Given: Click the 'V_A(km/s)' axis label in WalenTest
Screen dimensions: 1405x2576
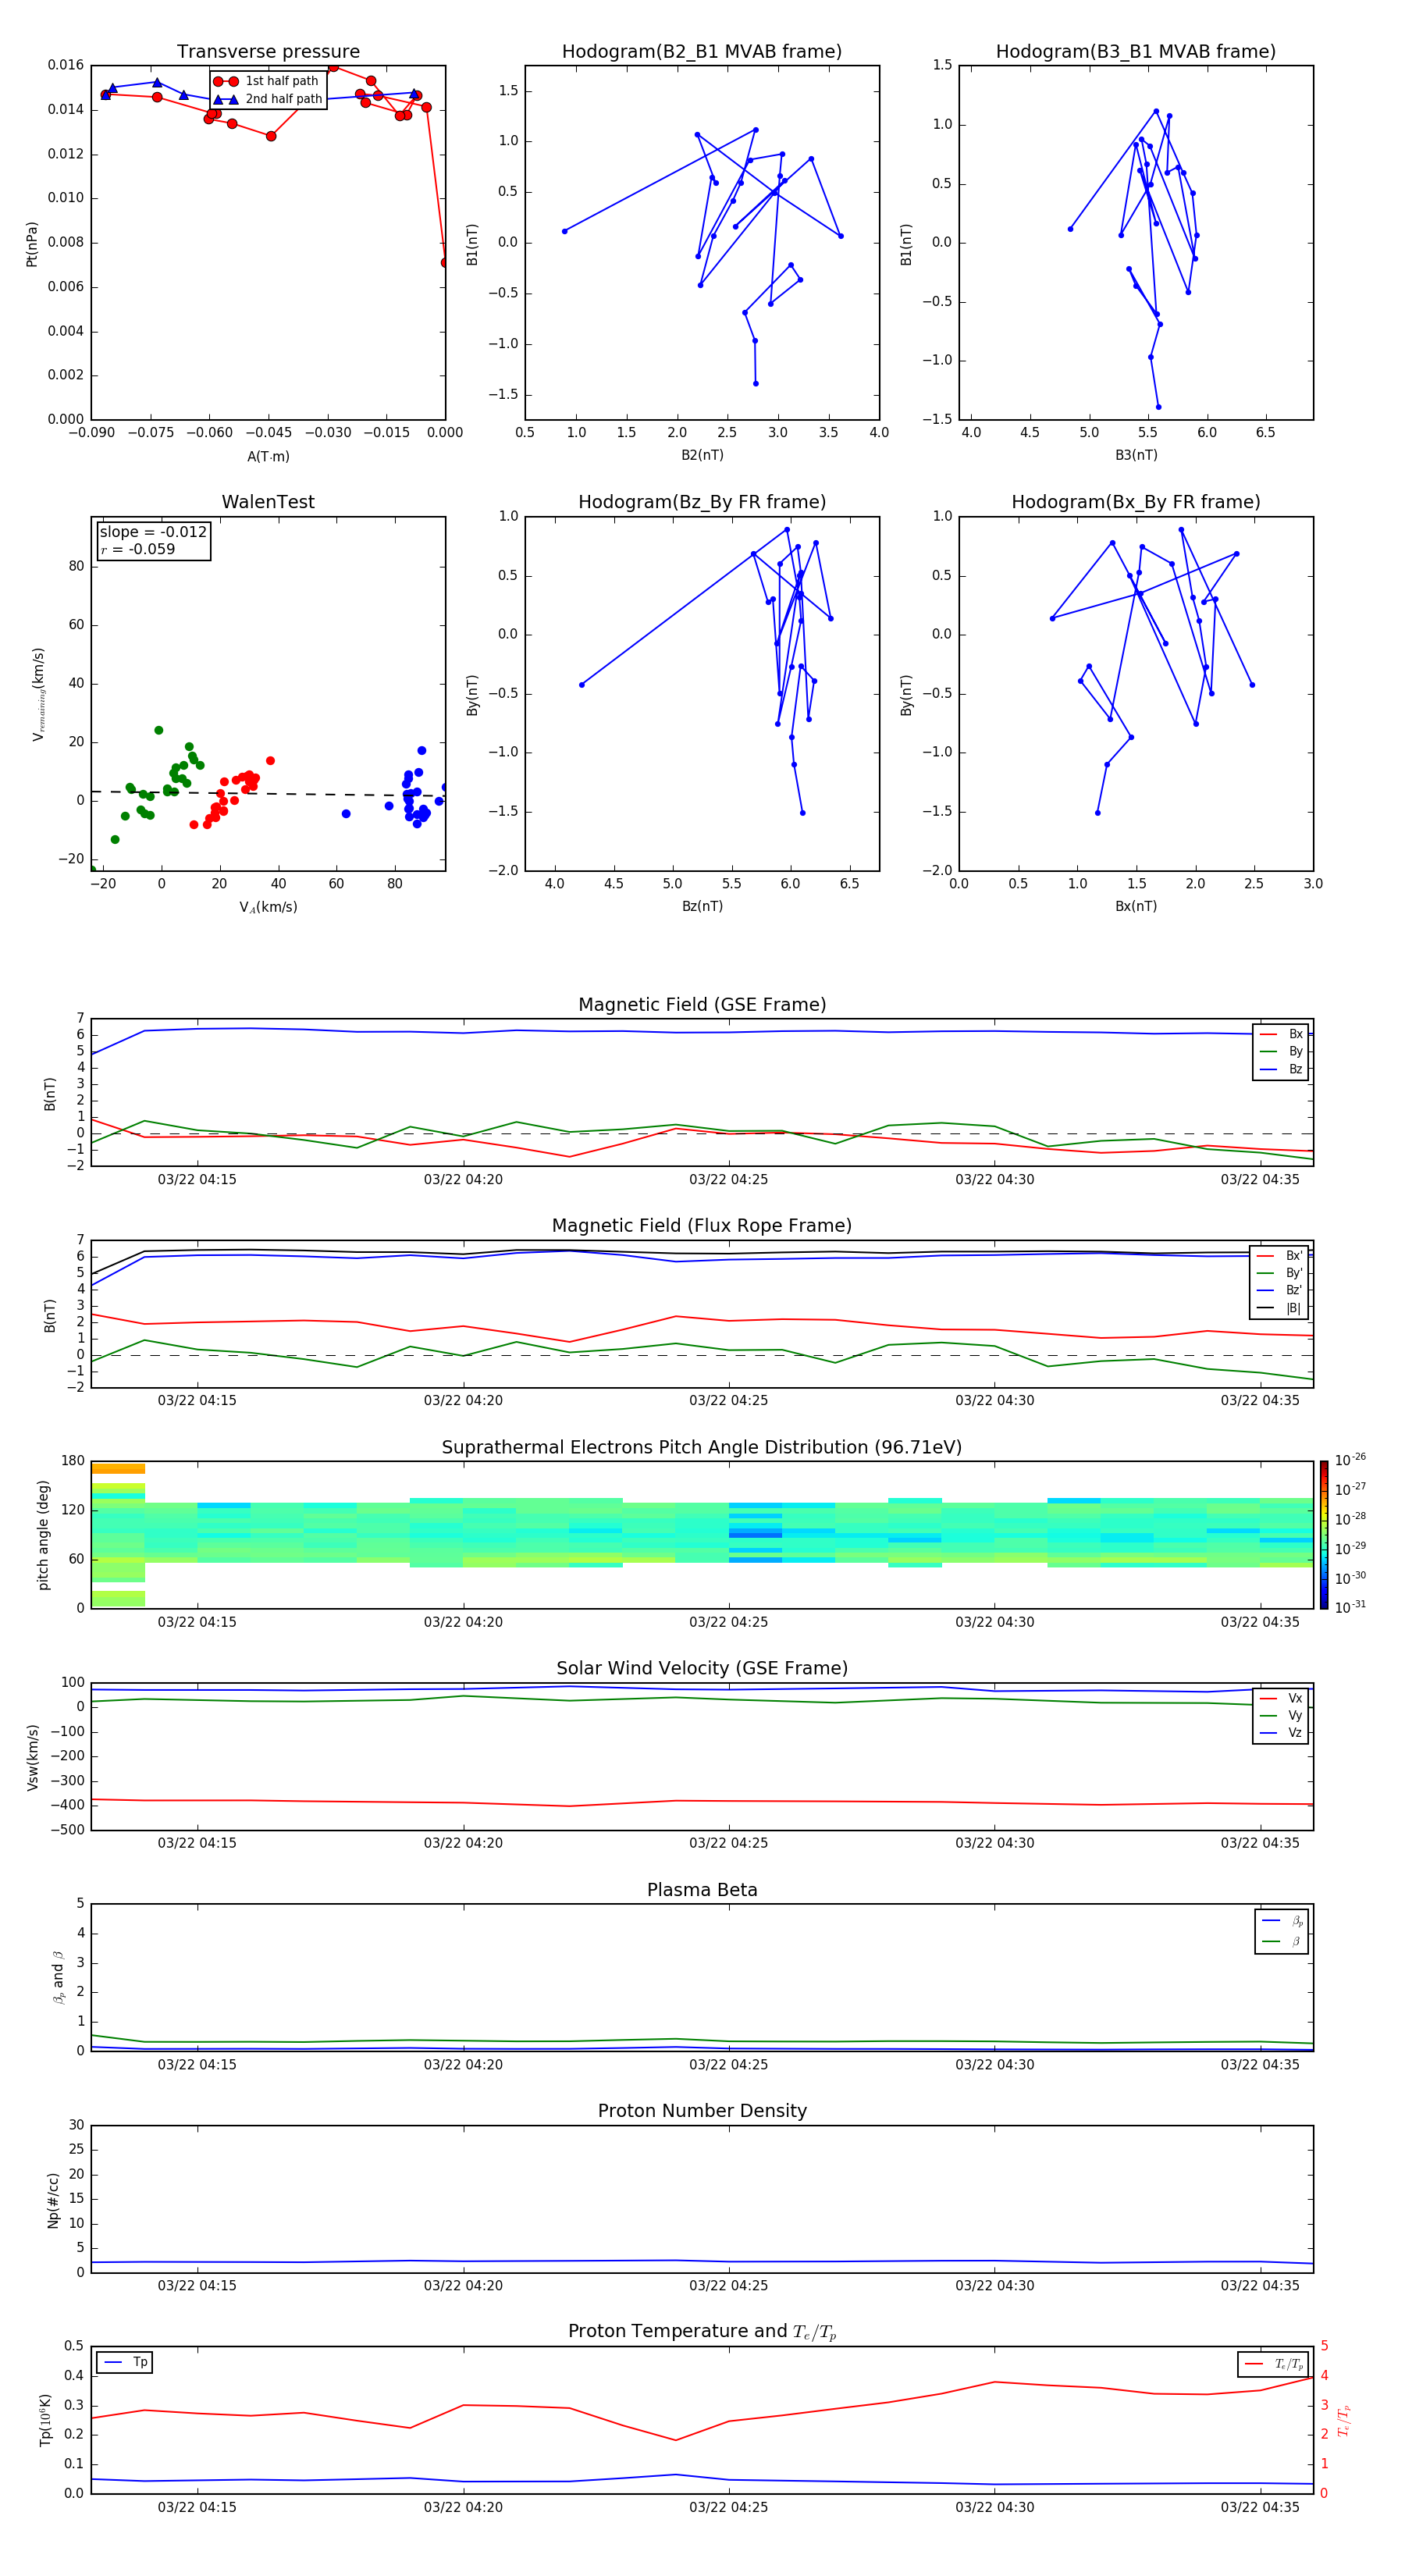Looking at the screenshot, I should (x=268, y=907).
